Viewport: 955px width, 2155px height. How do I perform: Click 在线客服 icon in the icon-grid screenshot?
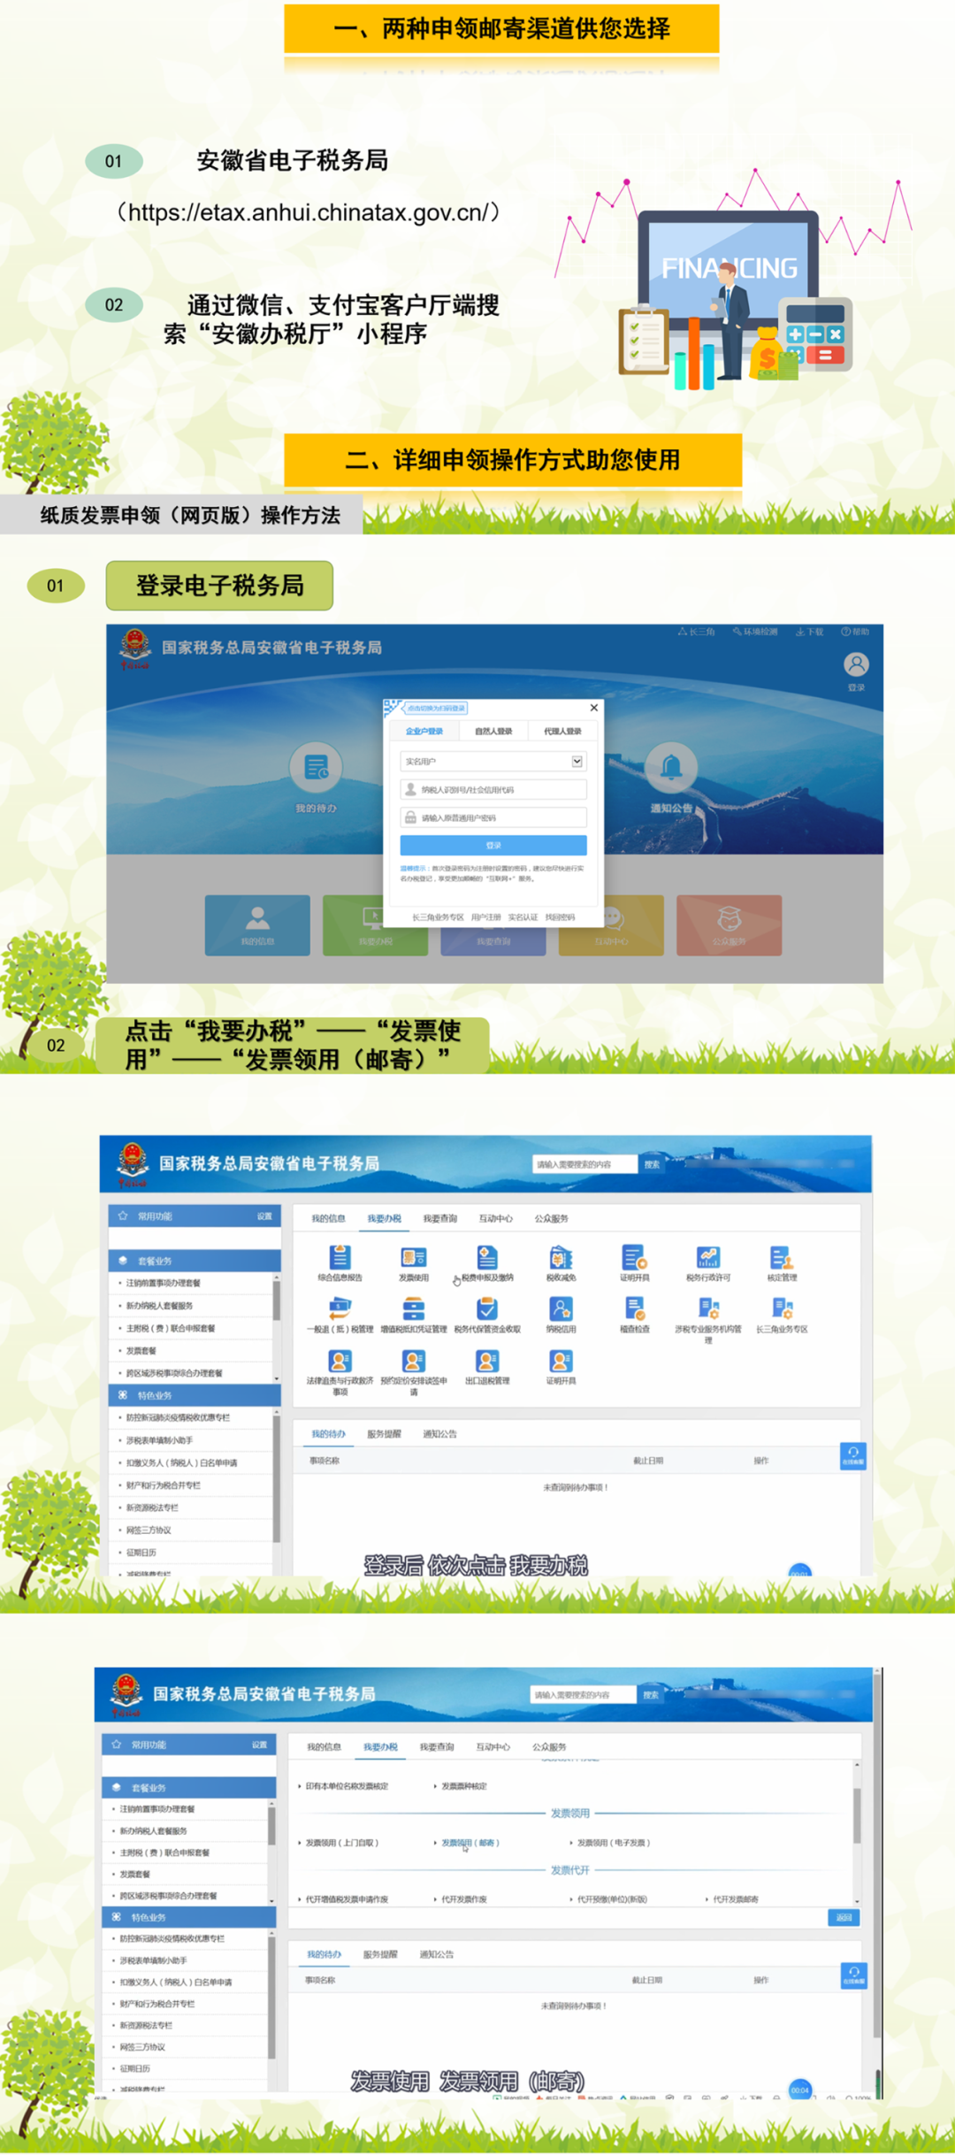(852, 1455)
